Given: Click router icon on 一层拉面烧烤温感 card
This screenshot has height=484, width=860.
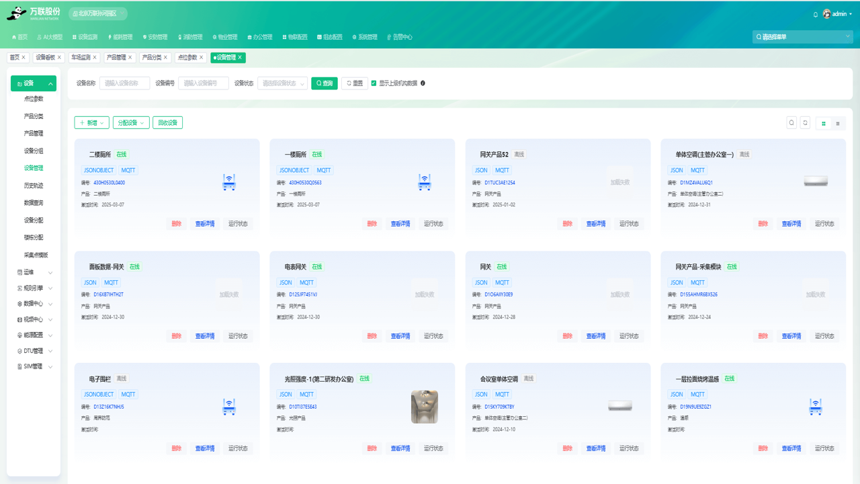Looking at the screenshot, I should click(816, 407).
